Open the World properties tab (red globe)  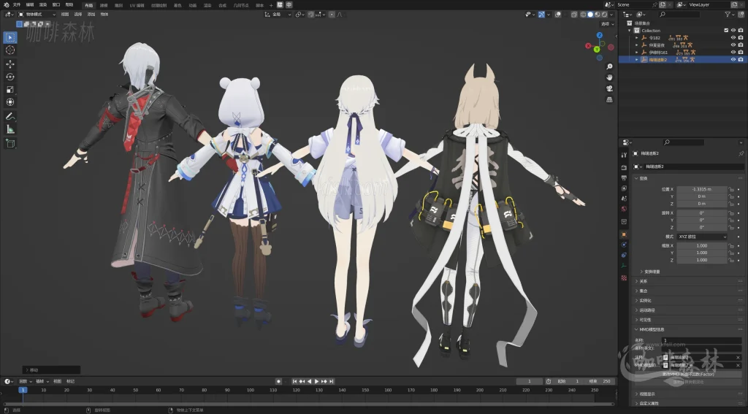(x=624, y=209)
